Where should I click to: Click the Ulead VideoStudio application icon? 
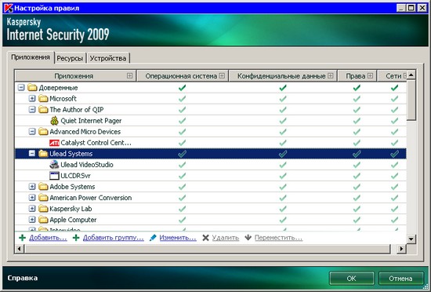pyautogui.click(x=54, y=165)
